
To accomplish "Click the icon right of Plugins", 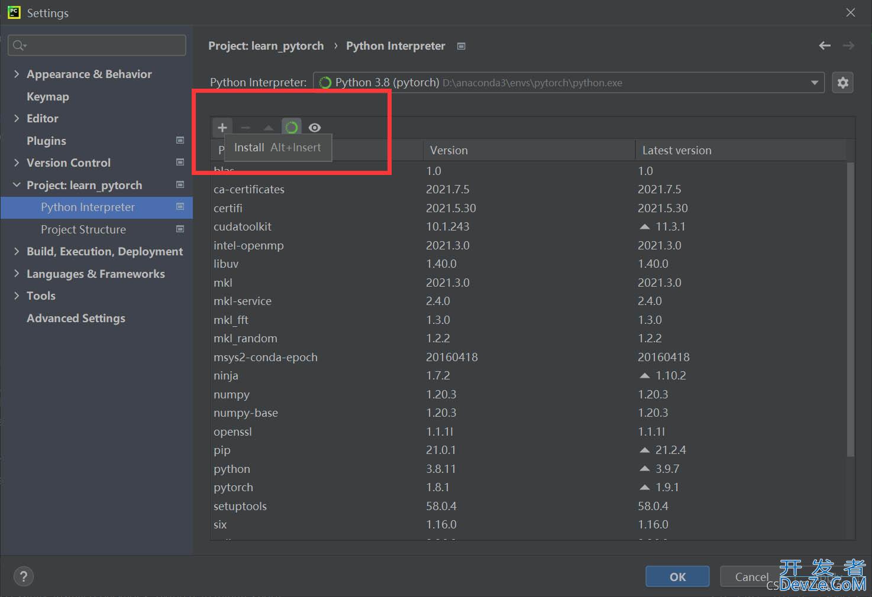I will pos(180,140).
